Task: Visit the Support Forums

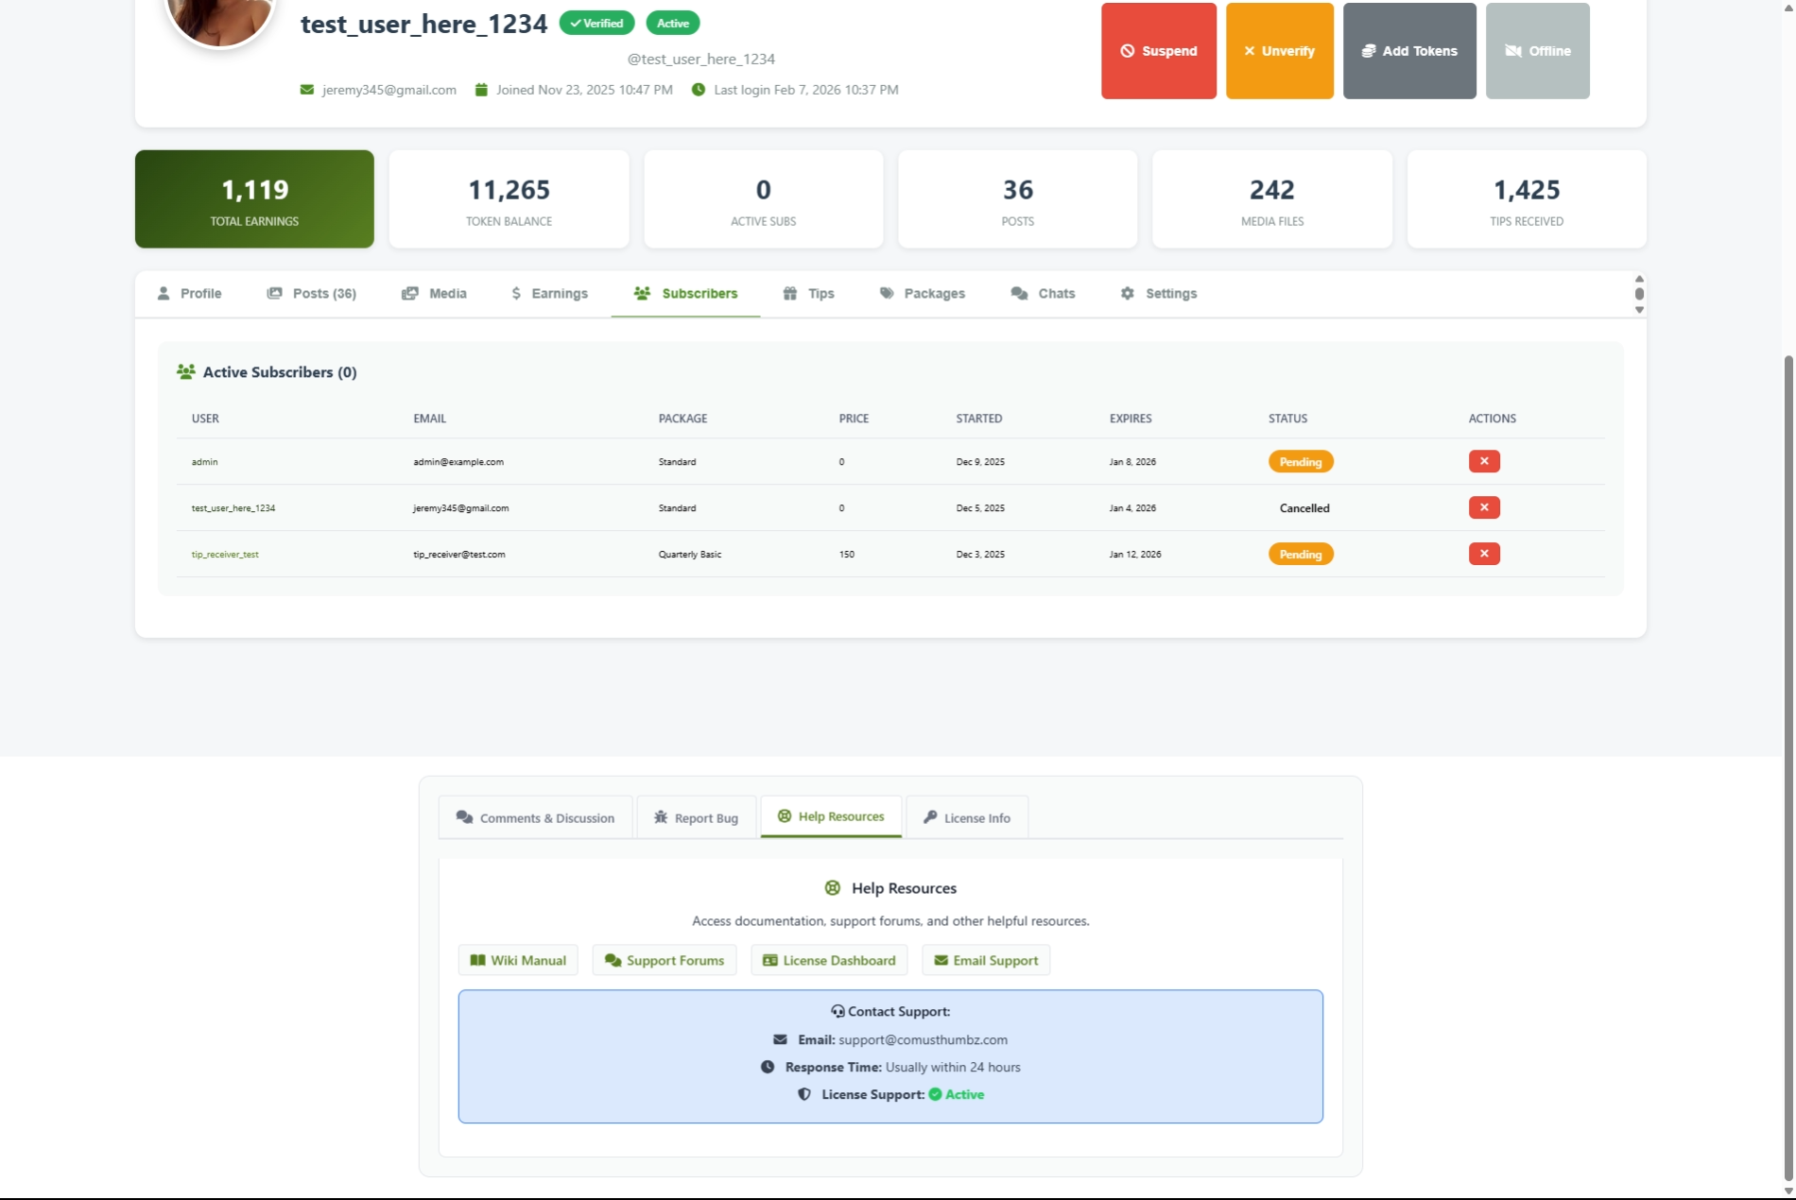Action: (x=664, y=960)
